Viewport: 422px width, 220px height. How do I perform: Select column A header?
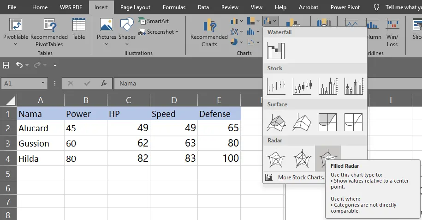41,100
